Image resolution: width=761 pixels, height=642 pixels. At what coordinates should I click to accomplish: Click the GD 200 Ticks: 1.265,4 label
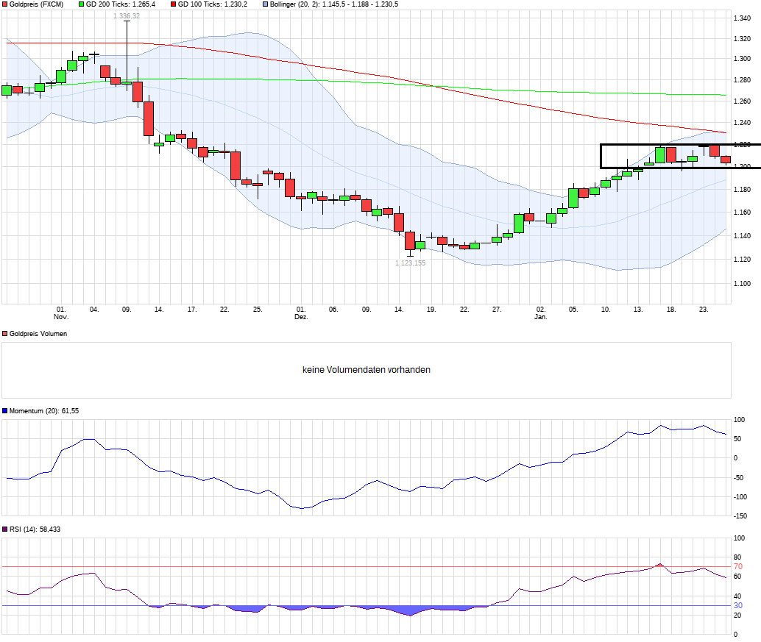click(121, 4)
